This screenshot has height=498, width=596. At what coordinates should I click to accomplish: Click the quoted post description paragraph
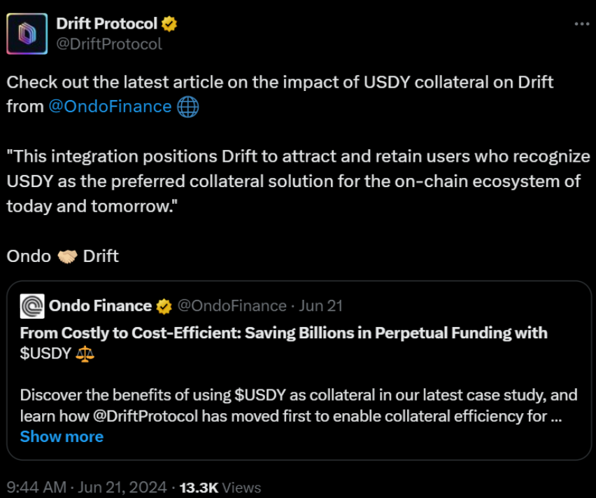[x=299, y=406]
